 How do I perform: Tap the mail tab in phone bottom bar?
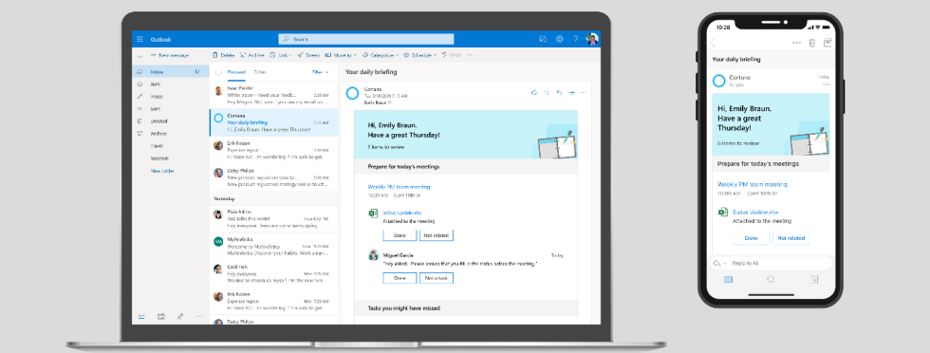click(x=729, y=279)
